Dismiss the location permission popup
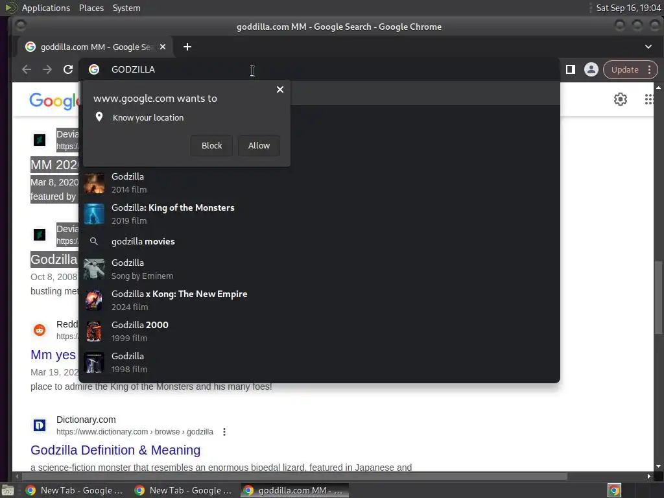Image resolution: width=664 pixels, height=498 pixels. coord(280,89)
